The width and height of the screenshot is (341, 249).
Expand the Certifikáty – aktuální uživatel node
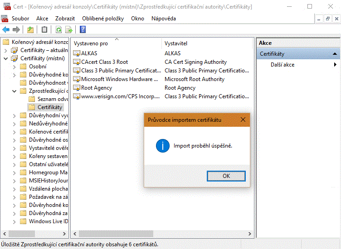[5, 50]
